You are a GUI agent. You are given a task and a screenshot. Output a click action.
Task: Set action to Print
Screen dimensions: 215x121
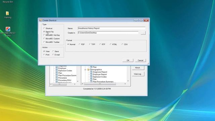pos(46,55)
